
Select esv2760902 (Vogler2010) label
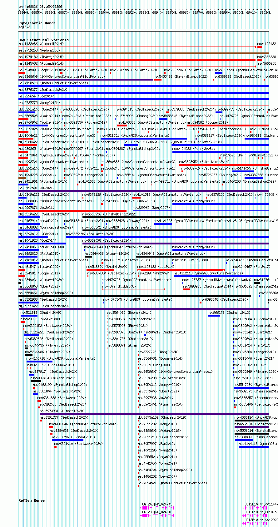pyautogui.click(x=40, y=122)
